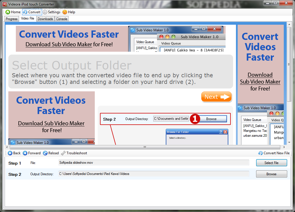Click the Reload label
Screen dimensions: 295x212
tap(53, 153)
